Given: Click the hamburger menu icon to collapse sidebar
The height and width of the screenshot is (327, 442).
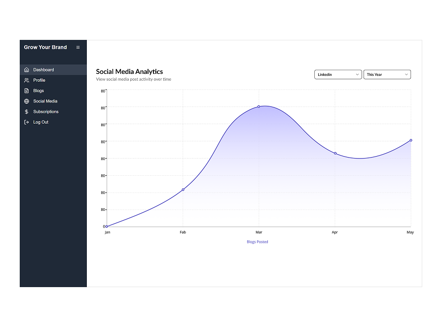Looking at the screenshot, I should click(x=78, y=47).
